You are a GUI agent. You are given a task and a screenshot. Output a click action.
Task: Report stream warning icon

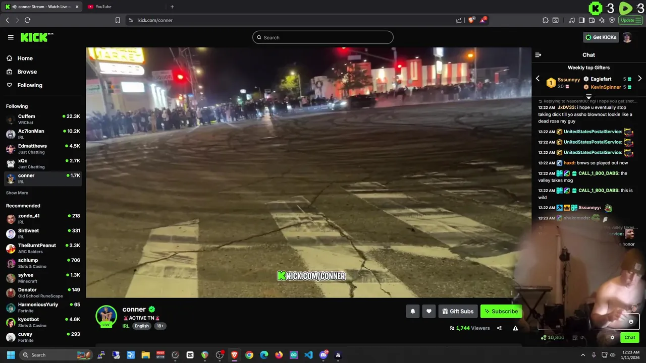coord(515,328)
